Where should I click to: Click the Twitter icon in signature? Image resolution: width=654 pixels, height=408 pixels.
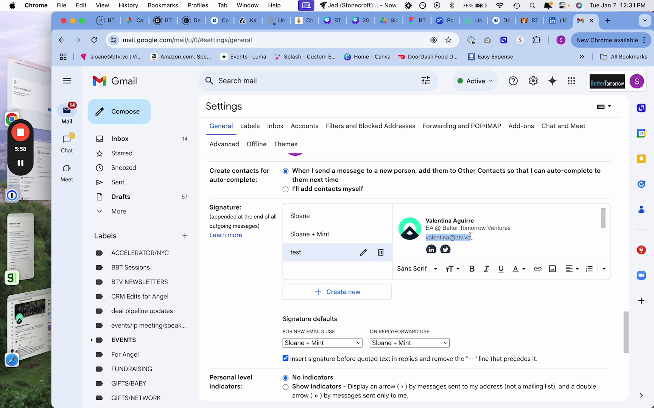(x=445, y=249)
